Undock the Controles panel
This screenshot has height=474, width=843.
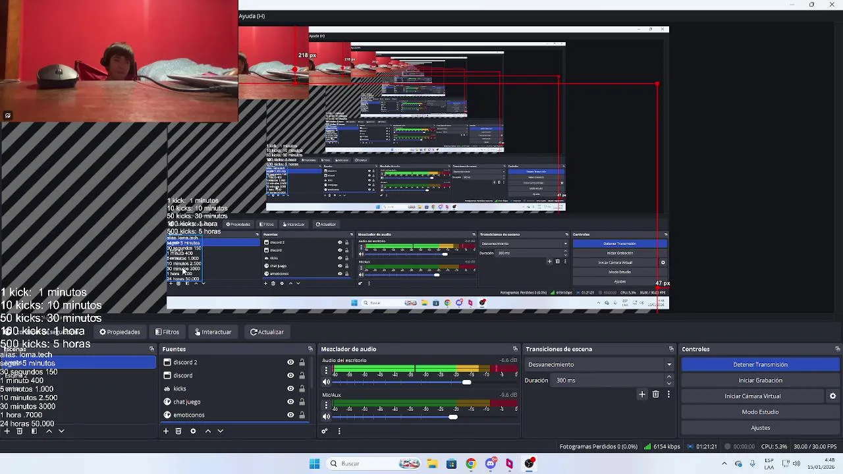(x=838, y=349)
